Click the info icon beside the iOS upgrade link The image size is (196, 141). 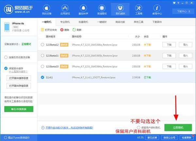point(43,128)
